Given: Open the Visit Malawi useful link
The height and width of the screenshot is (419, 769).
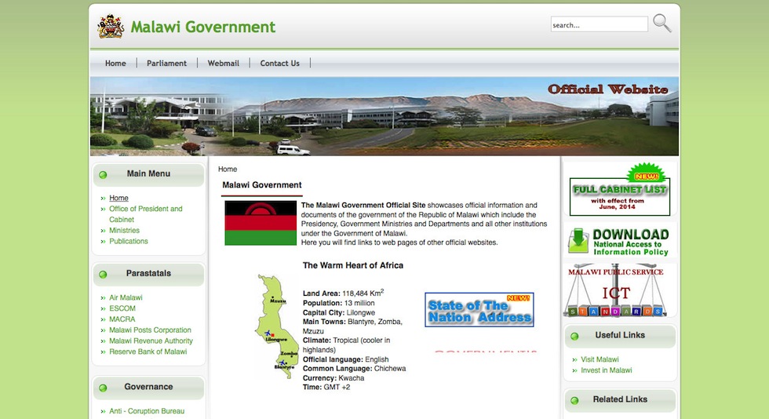Looking at the screenshot, I should coord(600,359).
